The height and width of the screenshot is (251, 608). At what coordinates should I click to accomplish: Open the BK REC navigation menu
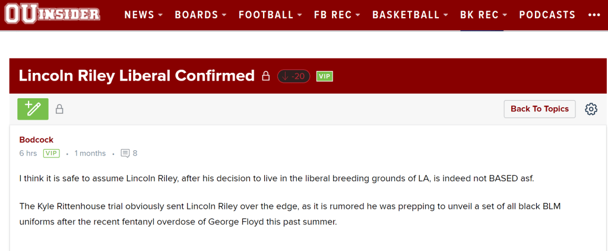click(x=483, y=15)
